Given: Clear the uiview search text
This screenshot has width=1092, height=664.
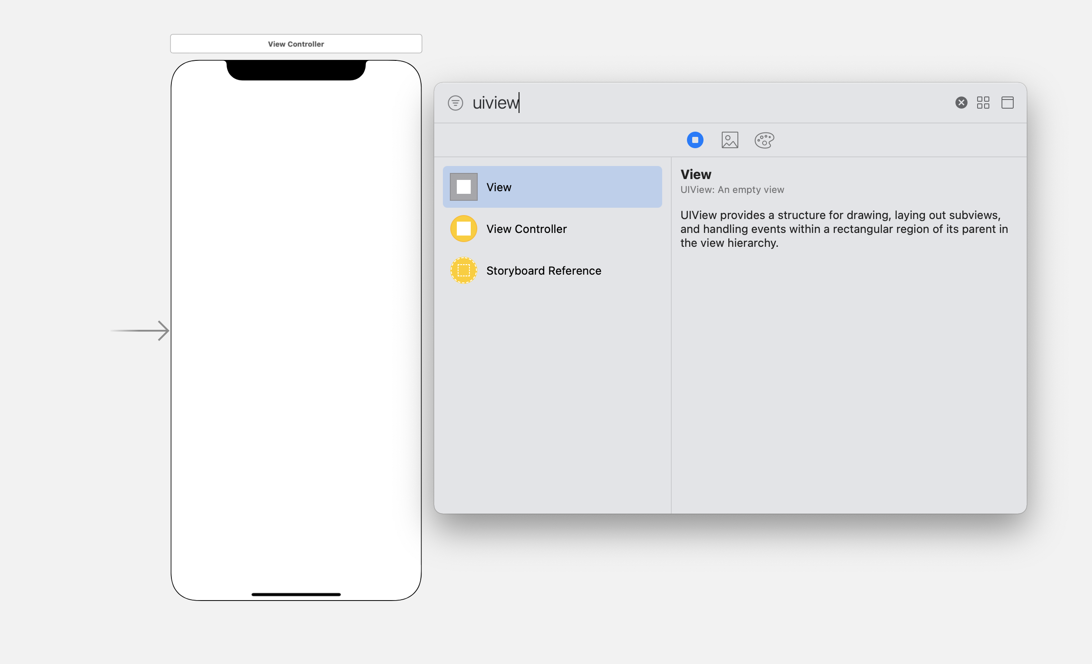Looking at the screenshot, I should click(x=961, y=103).
